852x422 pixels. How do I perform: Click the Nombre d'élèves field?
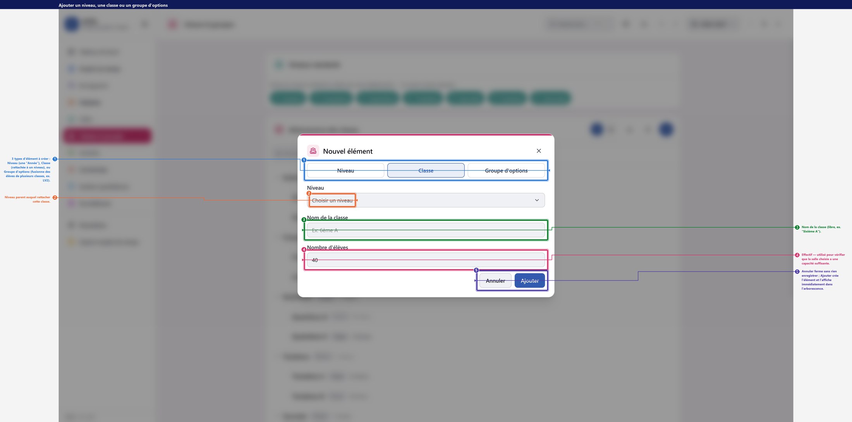426,260
